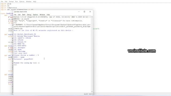171x96 pixels.
Task: Open Help menu in editor window
Action: [x=34, y=2]
